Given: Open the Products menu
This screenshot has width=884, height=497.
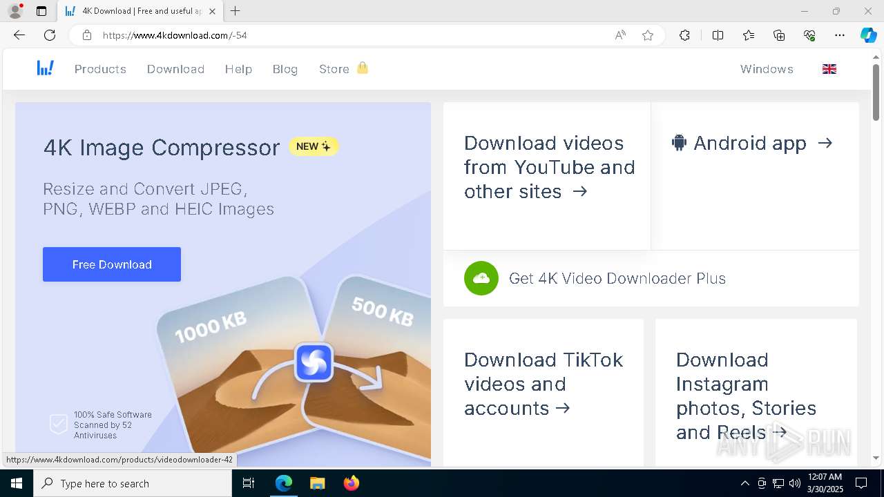Looking at the screenshot, I should 100,69.
